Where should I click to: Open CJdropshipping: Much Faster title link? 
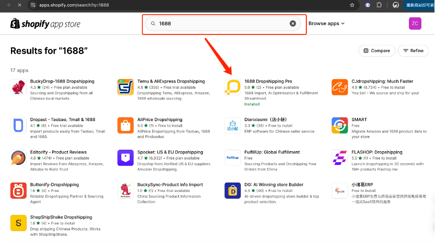click(x=382, y=81)
